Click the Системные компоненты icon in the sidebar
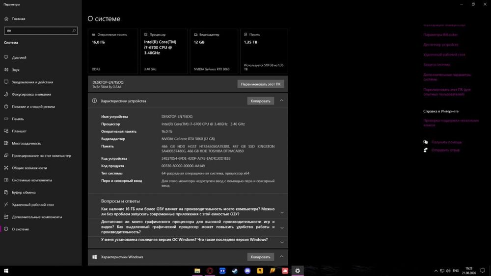 (6, 180)
